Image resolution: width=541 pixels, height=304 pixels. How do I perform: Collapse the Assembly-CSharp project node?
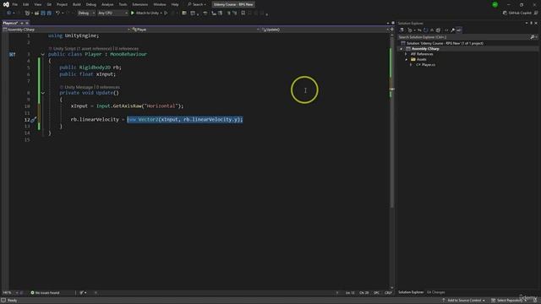click(x=402, y=49)
